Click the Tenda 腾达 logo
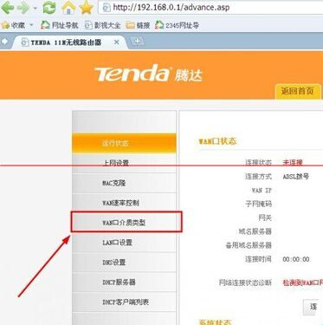This screenshot has height=325, width=323. 148,73
